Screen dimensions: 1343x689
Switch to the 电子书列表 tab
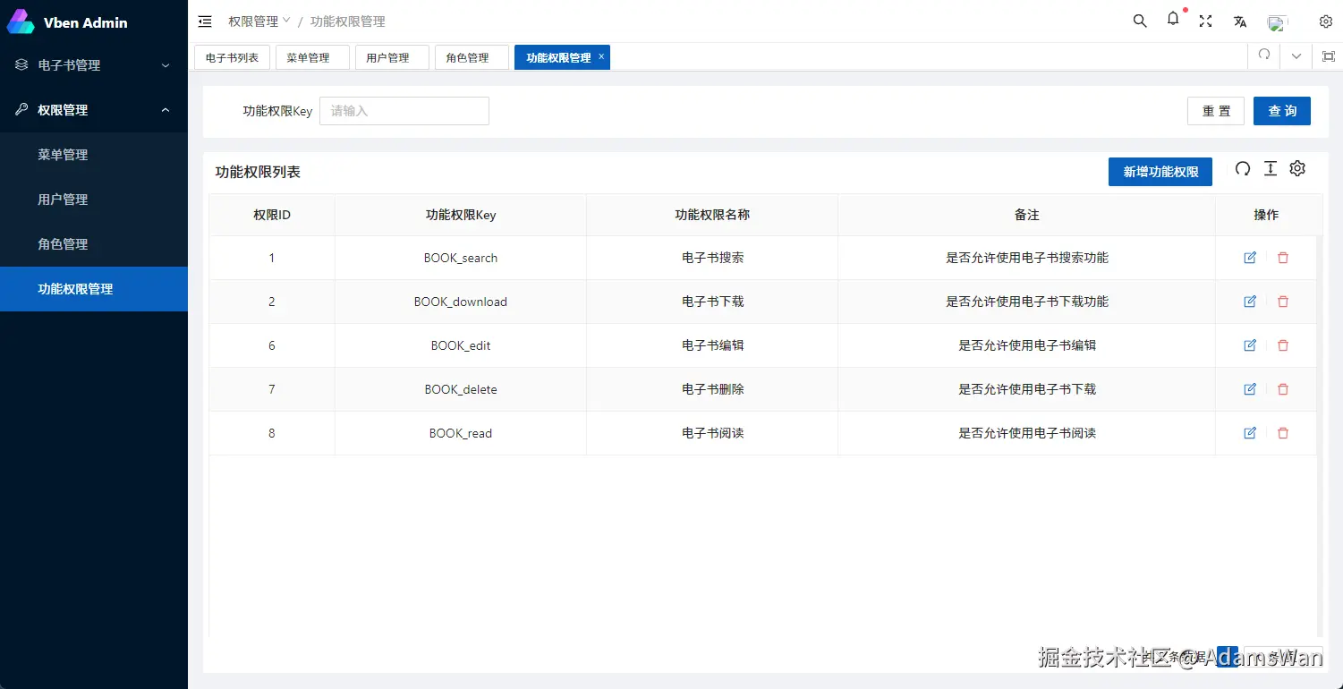pos(232,57)
